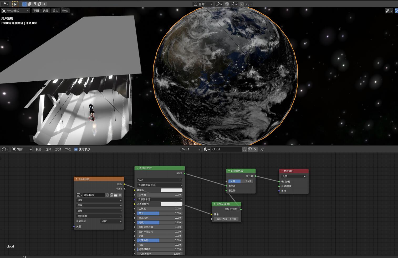This screenshot has height=258, width=398.
Task: Open image file via folder icon in clouds.jpg node
Action: [x=116, y=195]
